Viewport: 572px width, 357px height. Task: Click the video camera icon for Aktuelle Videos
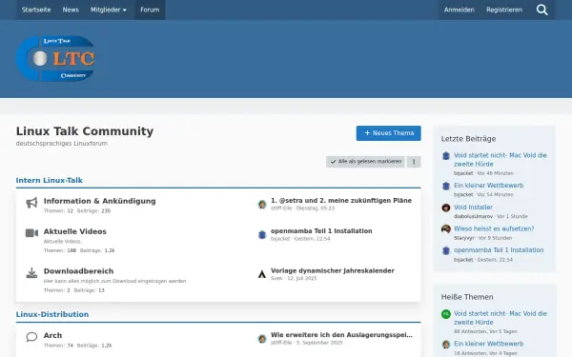click(x=31, y=233)
